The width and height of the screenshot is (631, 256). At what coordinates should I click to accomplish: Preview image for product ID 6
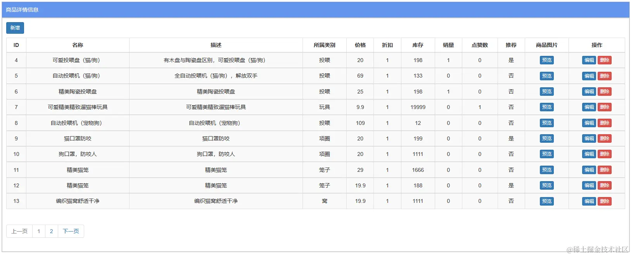(x=546, y=92)
